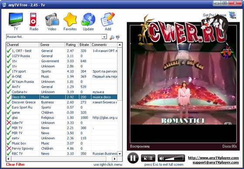
Task: Click the Get Pro License icon
Action: pos(233,15)
